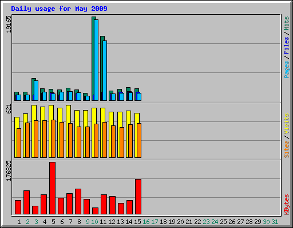
Task: Click the day 28 axis label
Action: pyautogui.click(x=249, y=222)
